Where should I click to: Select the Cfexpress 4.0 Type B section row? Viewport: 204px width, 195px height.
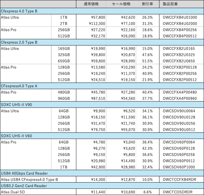(102, 11)
